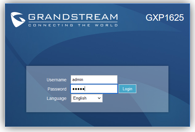Click the Connecting the World tagline
This screenshot has height=132, width=195.
click(x=73, y=25)
